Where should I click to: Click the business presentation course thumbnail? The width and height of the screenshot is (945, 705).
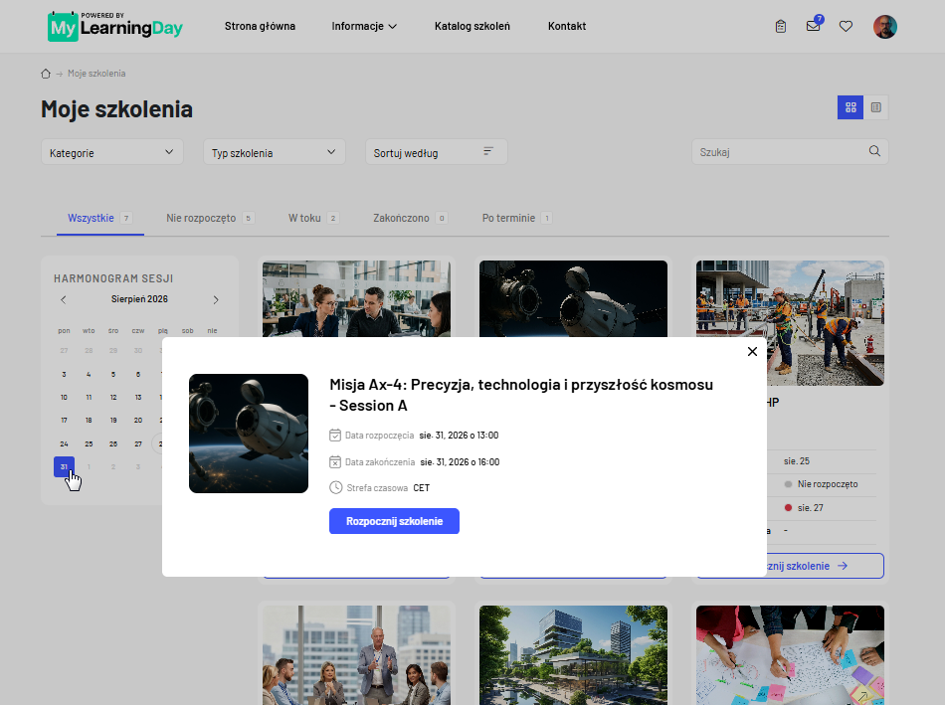click(x=356, y=655)
